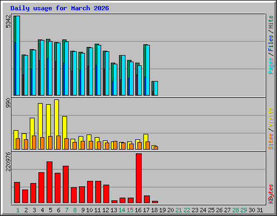This screenshot has height=216, width=277.
Task: Click the orange Sites bar for day 1
Action: (18, 144)
